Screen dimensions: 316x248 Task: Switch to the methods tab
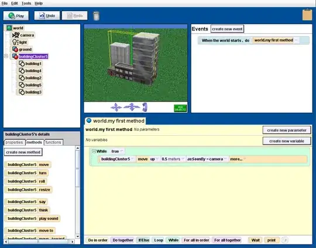34,142
